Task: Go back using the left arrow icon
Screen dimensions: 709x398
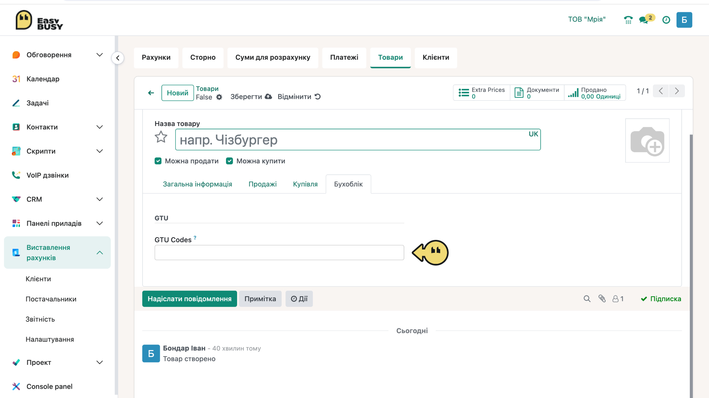Action: pyautogui.click(x=151, y=93)
